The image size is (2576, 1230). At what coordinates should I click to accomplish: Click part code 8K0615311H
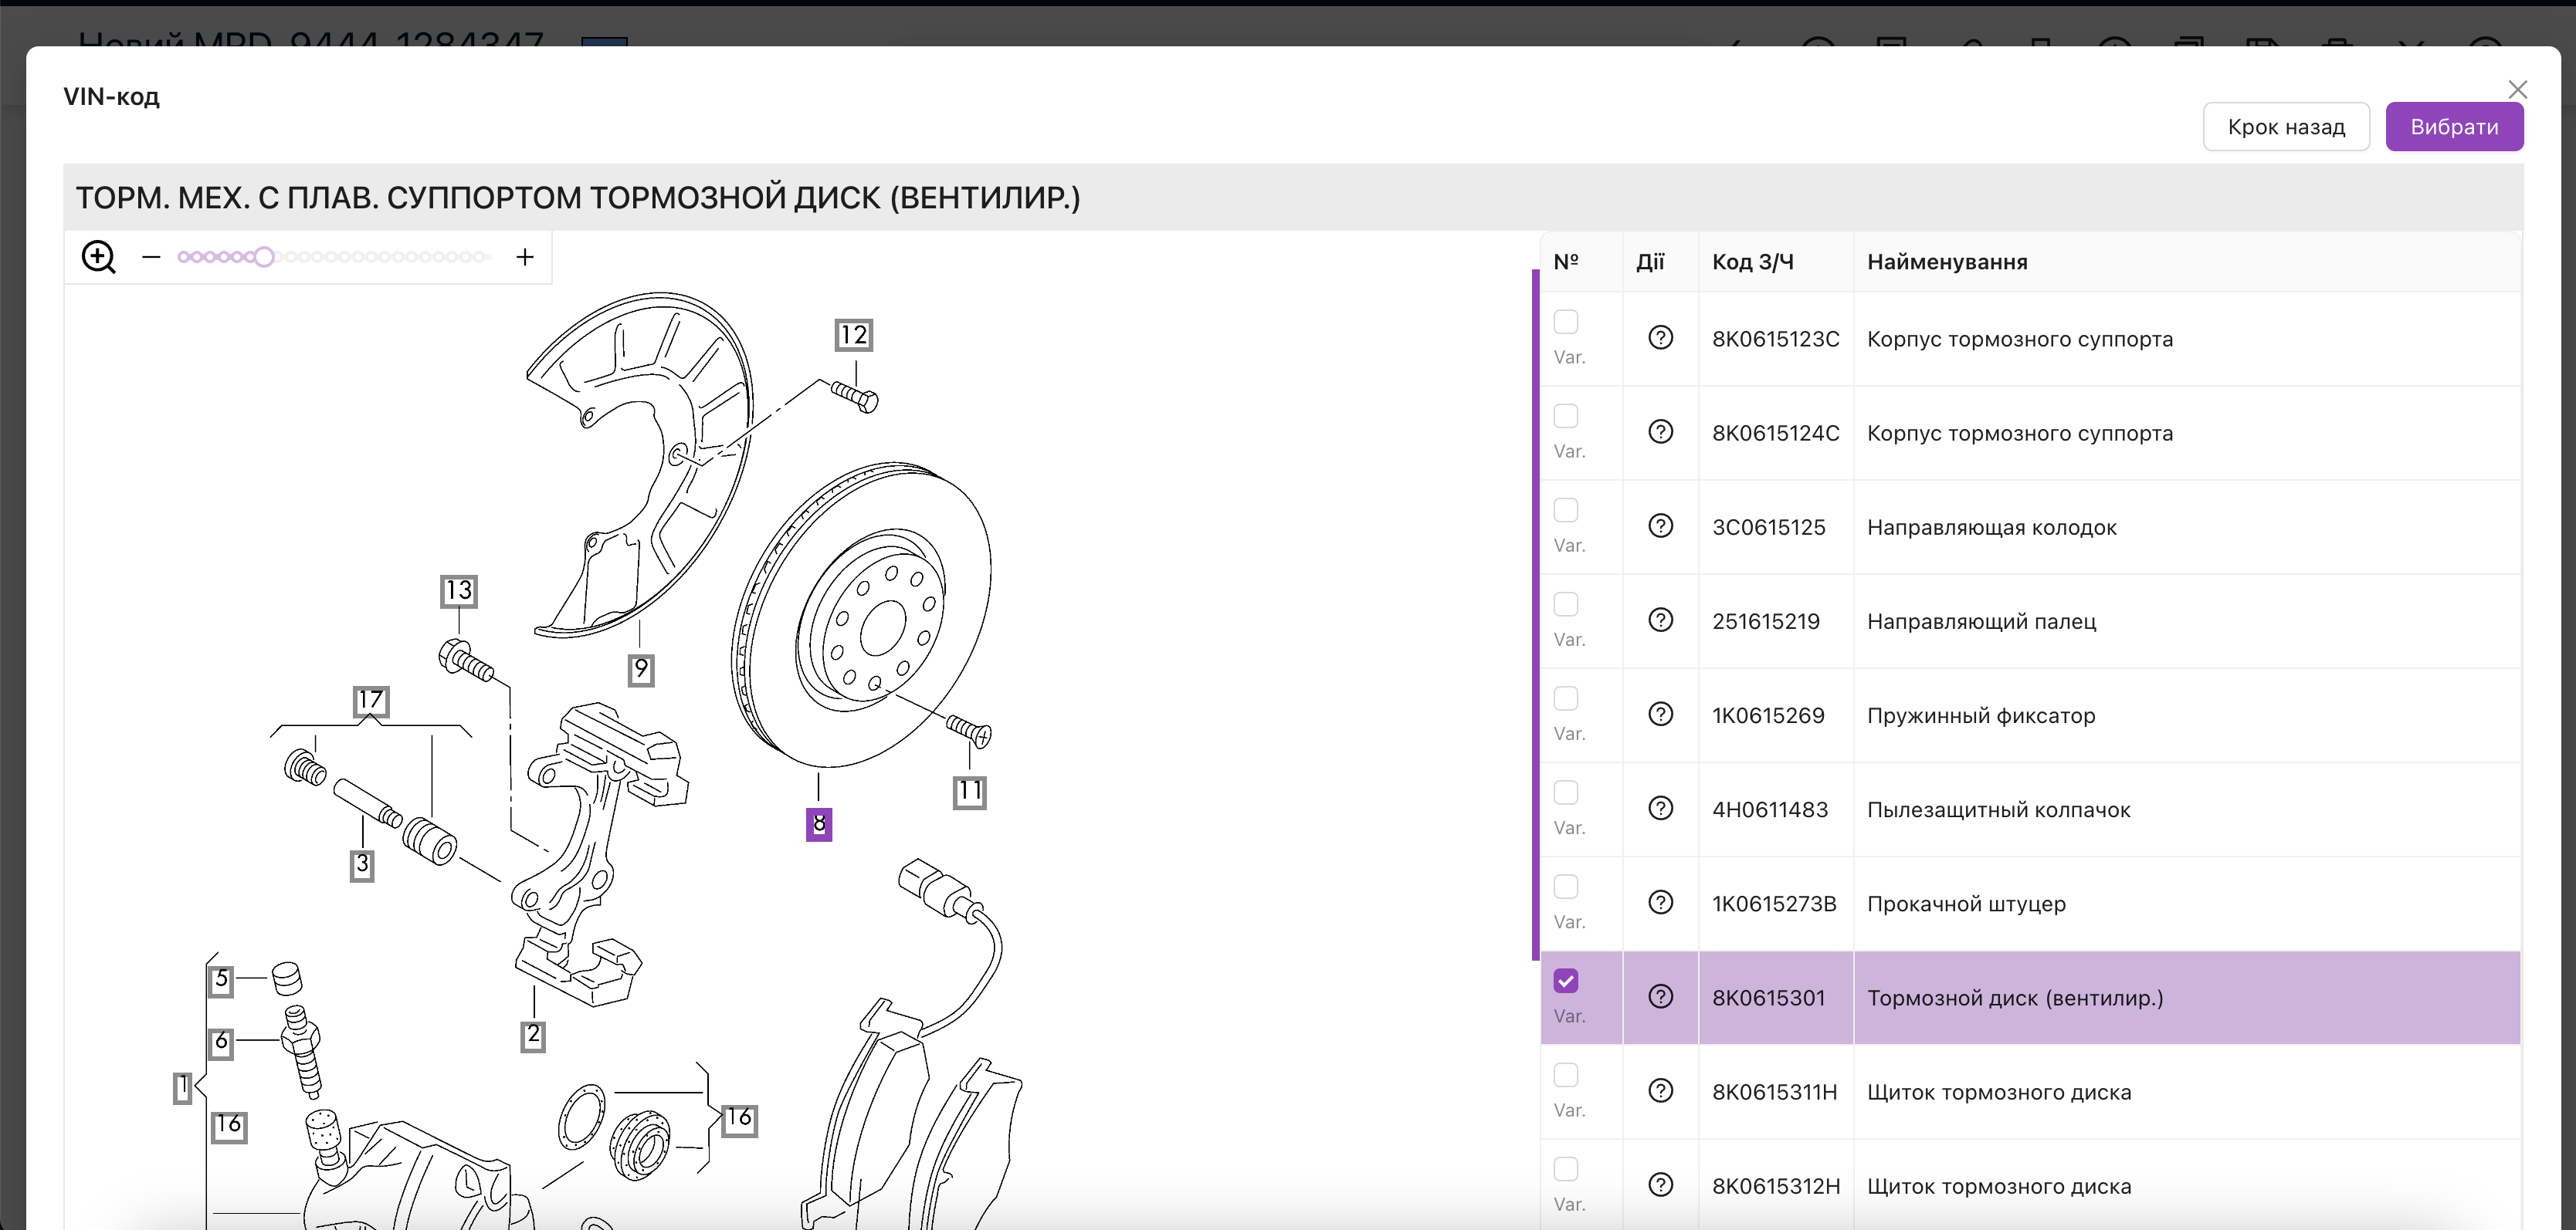point(1774,1092)
